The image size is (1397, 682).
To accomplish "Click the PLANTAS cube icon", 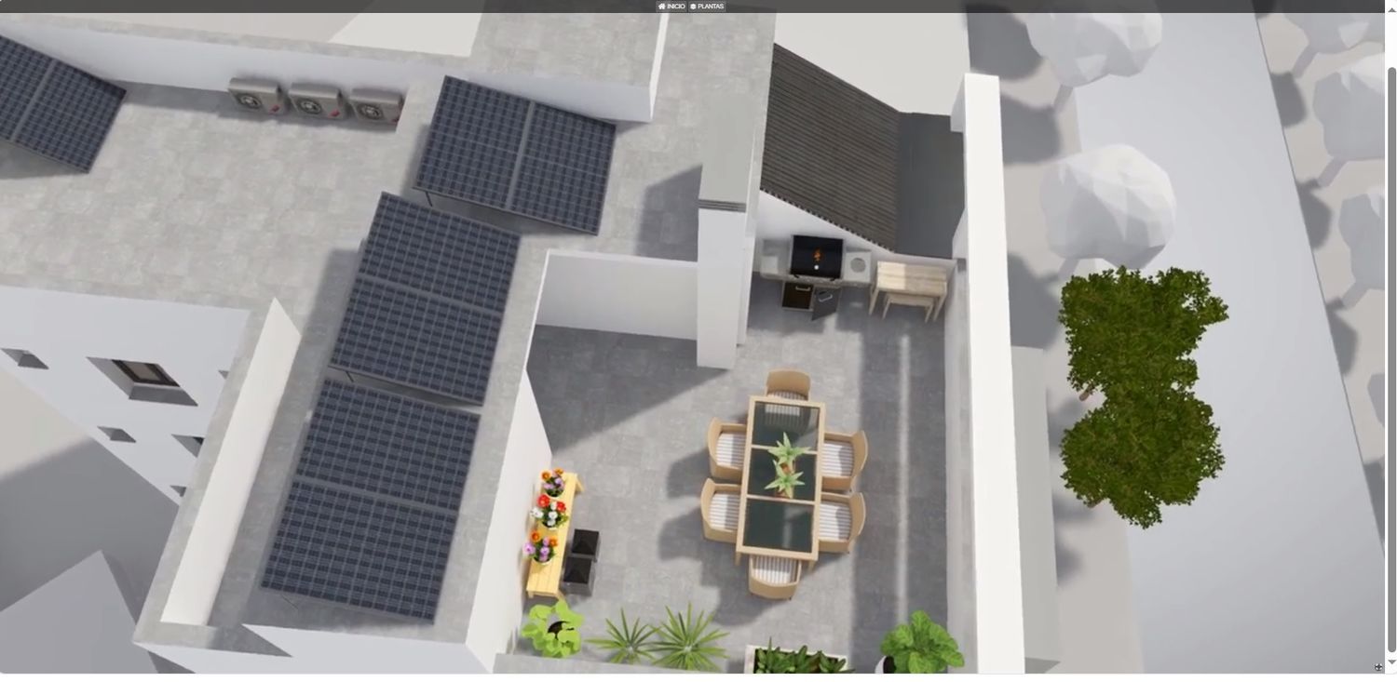I will (x=693, y=7).
